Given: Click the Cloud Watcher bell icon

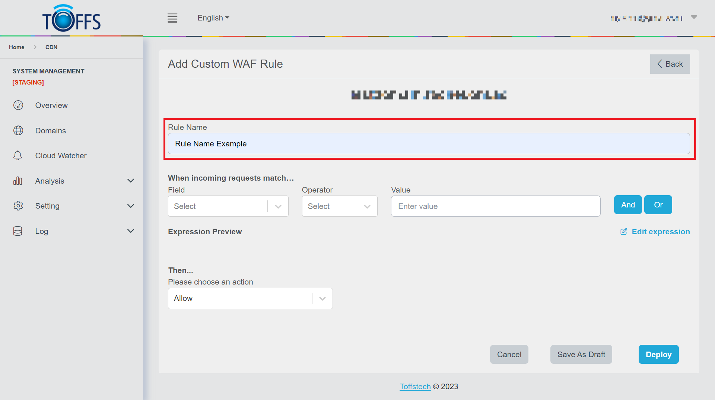Looking at the screenshot, I should tap(18, 156).
